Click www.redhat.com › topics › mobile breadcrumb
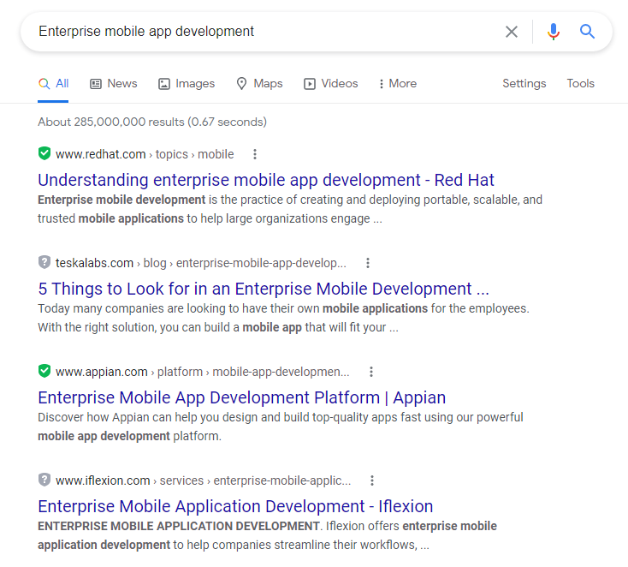This screenshot has width=628, height=567. coord(145,154)
